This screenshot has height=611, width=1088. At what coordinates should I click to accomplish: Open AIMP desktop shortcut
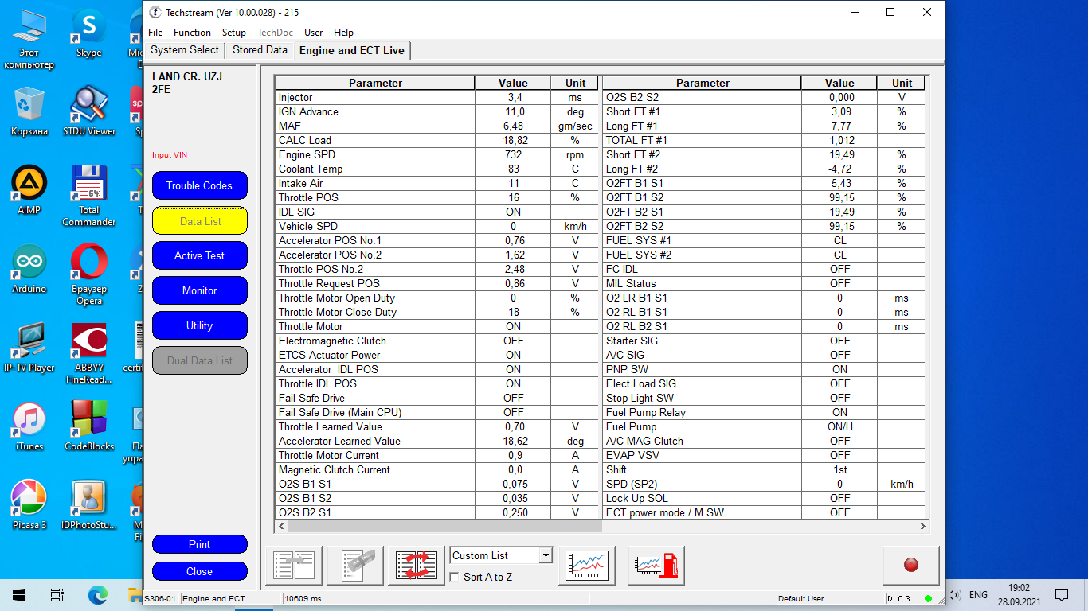click(29, 191)
